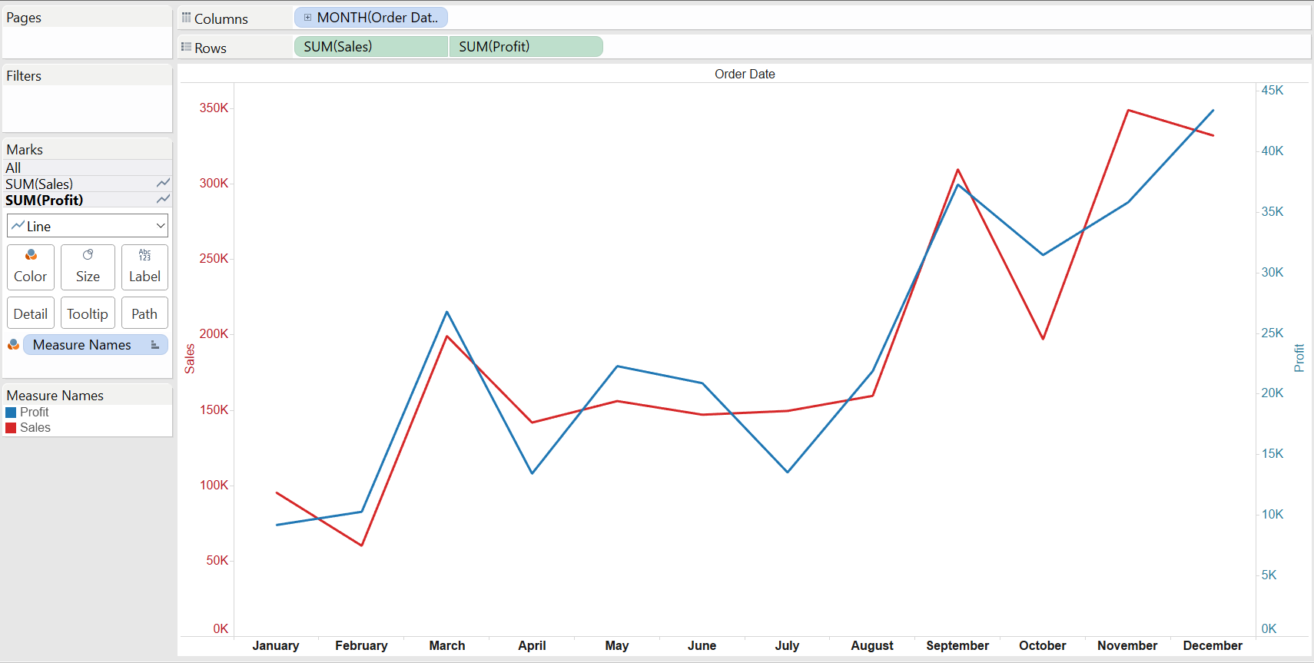
Task: Click the Rows shelf icon
Action: click(186, 47)
